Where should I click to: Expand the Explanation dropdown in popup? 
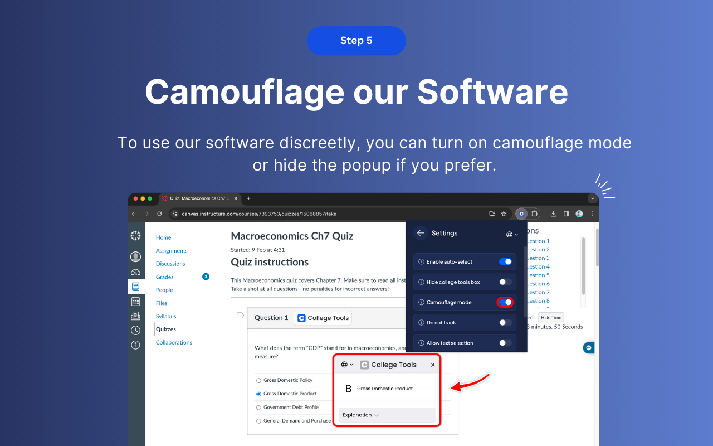361,415
